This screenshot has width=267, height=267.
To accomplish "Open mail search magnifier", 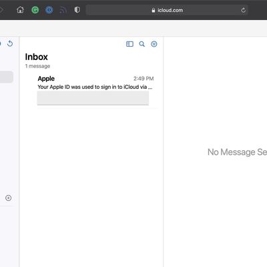I will (x=142, y=44).
